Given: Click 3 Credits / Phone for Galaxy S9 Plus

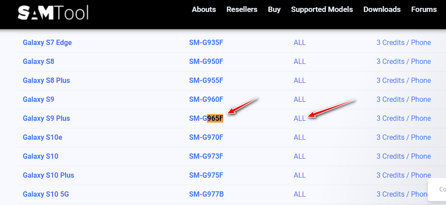Looking at the screenshot, I should coord(404,119).
